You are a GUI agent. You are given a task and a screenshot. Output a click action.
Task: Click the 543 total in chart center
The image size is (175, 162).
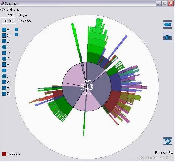click(87, 87)
